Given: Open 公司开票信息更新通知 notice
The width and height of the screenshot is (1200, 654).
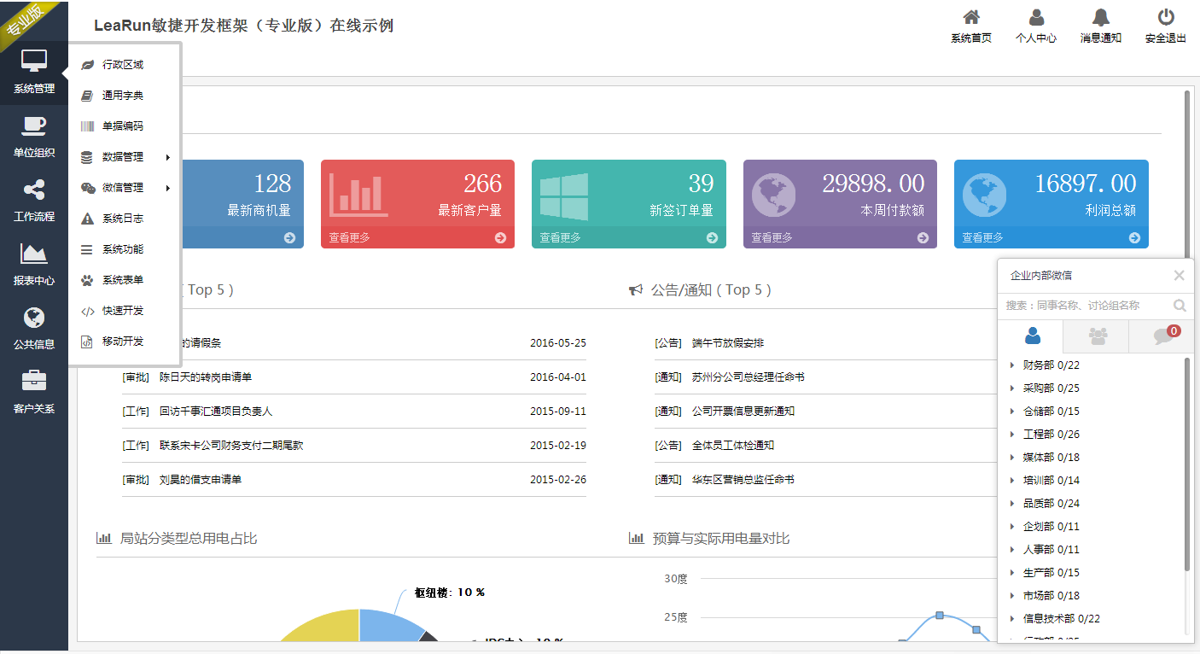Looking at the screenshot, I should [743, 412].
